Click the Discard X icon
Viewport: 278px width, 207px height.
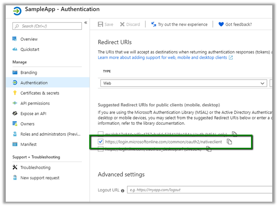(122, 24)
